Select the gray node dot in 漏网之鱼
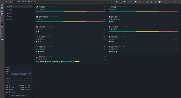The width and height of the screenshot is (181, 98). [x=44, y=52]
